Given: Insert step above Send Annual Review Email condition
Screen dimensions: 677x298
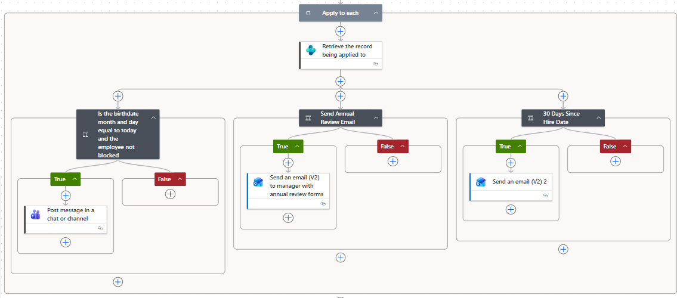Looking at the screenshot, I should pyautogui.click(x=341, y=96).
